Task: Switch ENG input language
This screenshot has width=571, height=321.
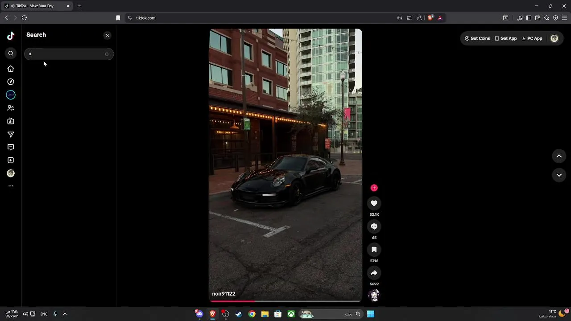Action: pos(44,314)
